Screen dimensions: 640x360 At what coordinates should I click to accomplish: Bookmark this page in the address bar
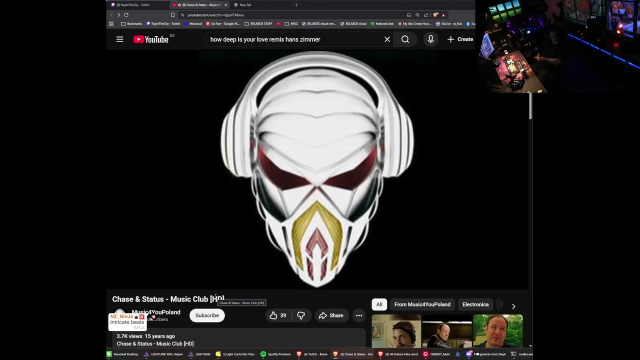click(x=172, y=15)
